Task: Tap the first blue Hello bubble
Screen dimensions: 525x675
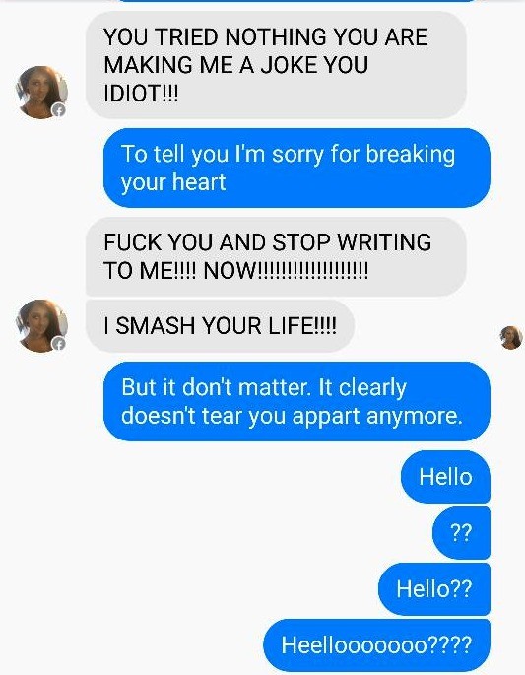Action: tap(445, 477)
